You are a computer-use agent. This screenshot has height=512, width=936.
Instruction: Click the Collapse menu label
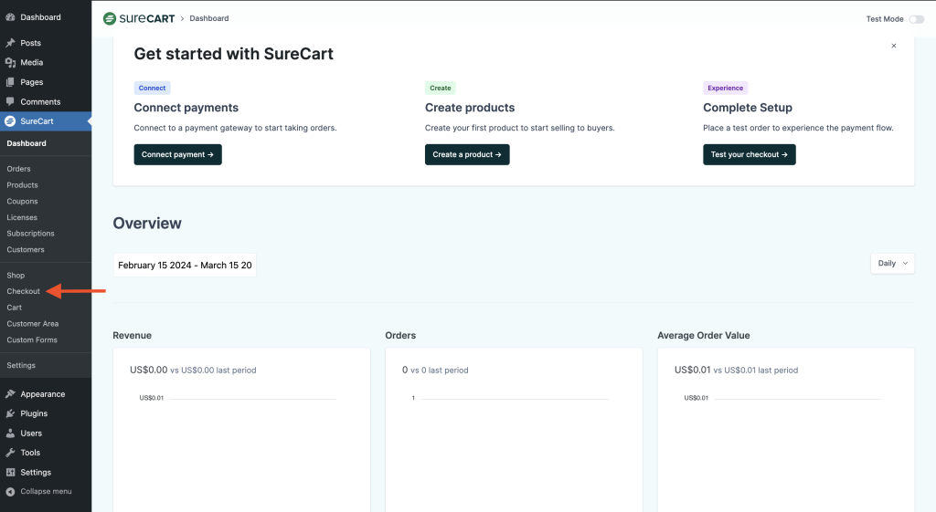pos(46,492)
